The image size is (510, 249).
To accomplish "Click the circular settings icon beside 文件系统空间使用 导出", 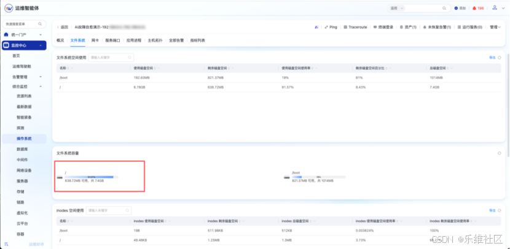I will click(x=500, y=58).
